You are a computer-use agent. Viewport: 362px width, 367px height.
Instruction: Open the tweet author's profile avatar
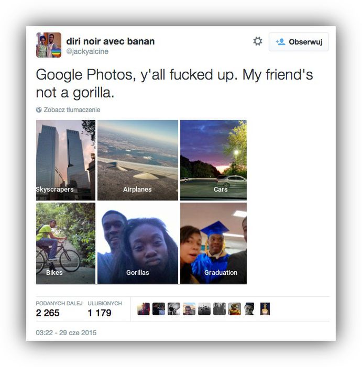pos(49,45)
